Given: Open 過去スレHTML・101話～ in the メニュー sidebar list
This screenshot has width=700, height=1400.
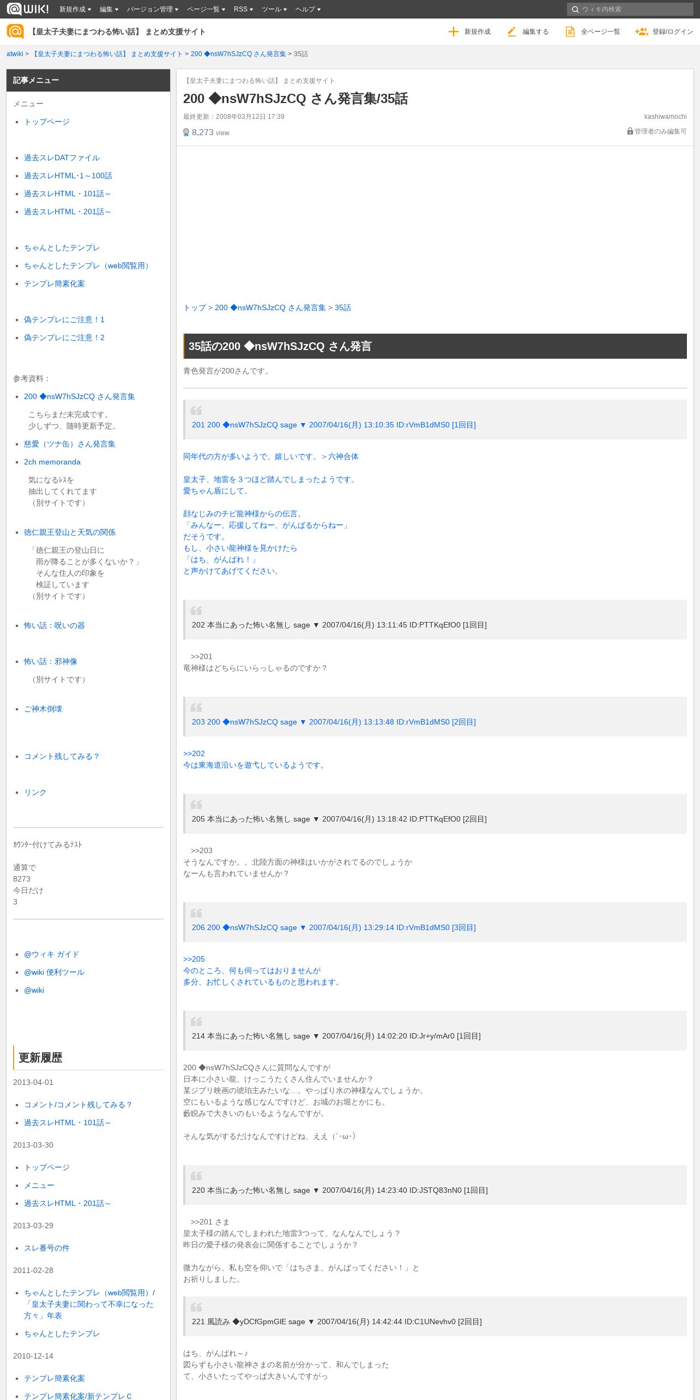Looking at the screenshot, I should (x=68, y=194).
